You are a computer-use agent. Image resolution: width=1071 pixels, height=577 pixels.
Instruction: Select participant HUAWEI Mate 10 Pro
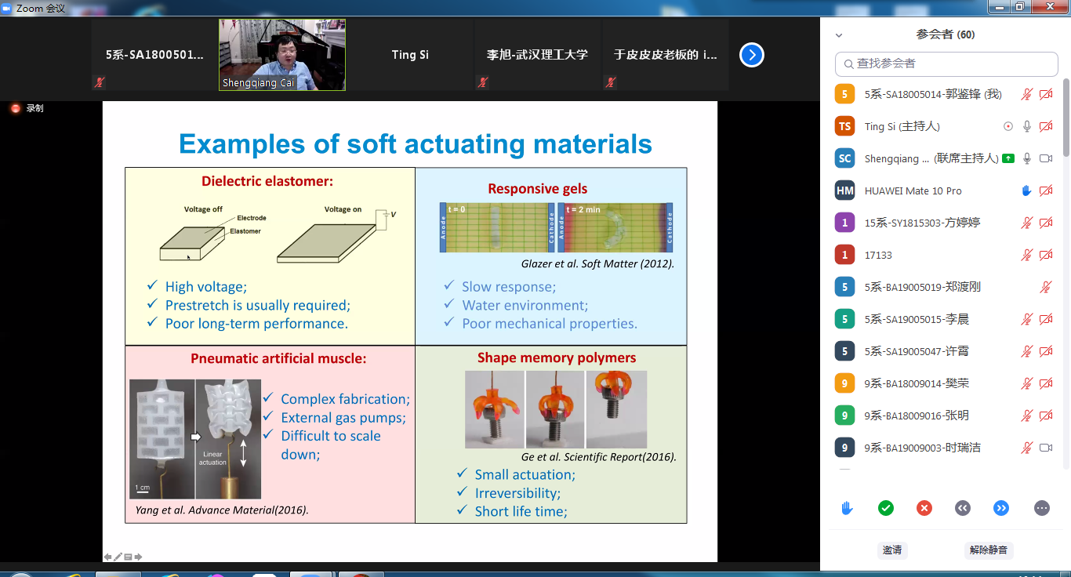(913, 191)
